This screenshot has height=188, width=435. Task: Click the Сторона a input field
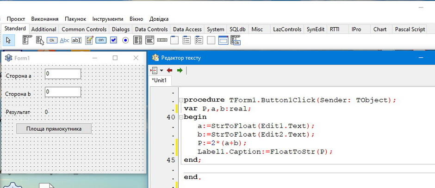pyautogui.click(x=63, y=73)
